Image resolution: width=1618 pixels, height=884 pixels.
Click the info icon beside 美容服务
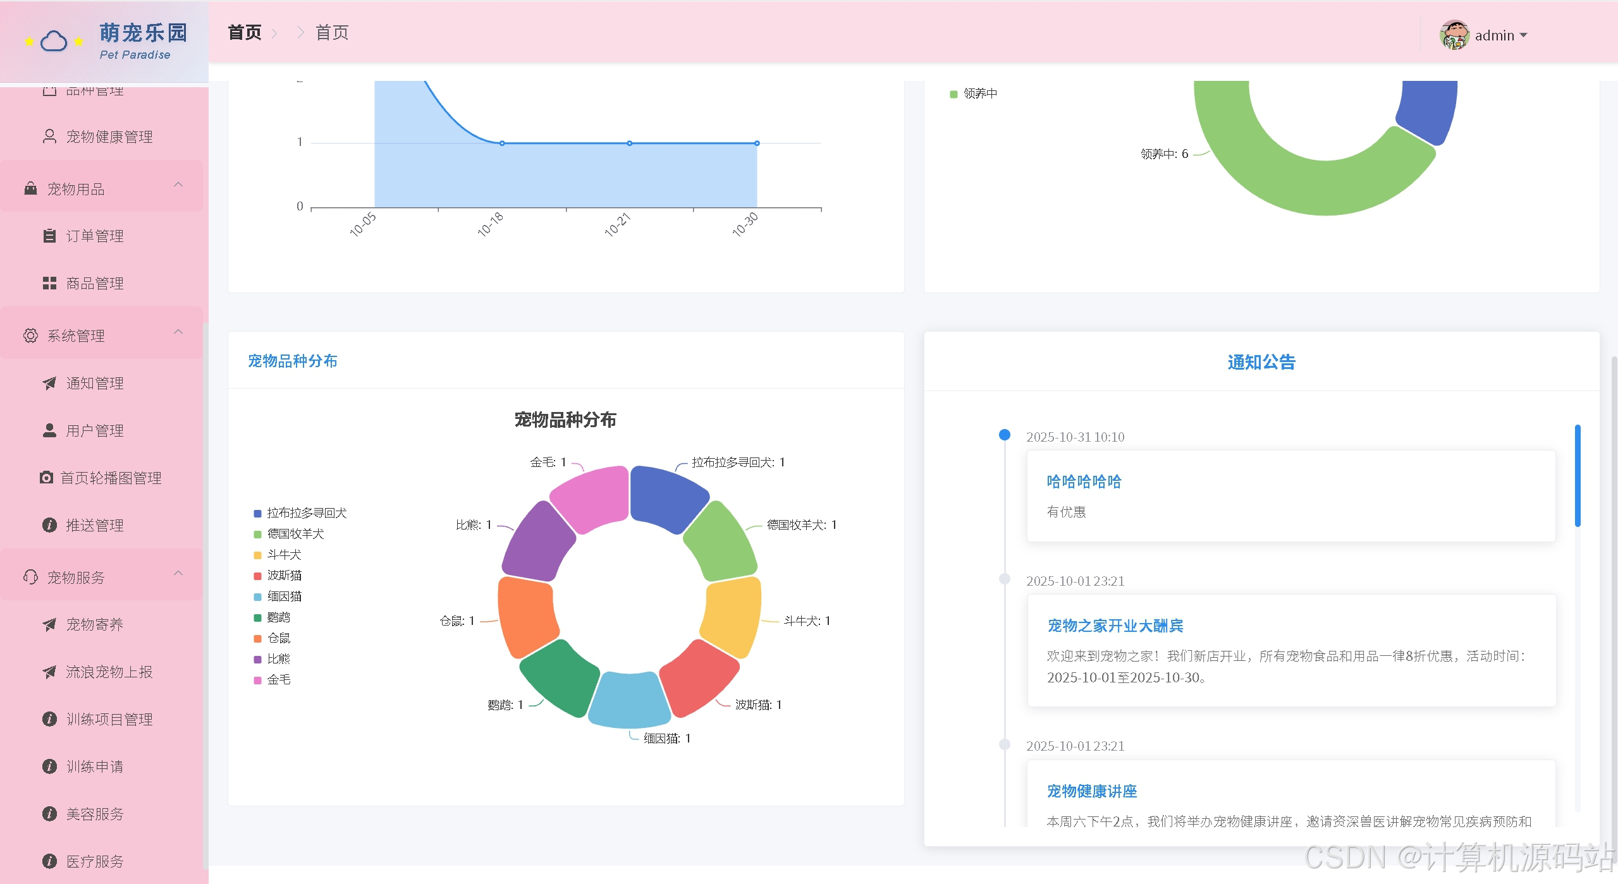(49, 814)
